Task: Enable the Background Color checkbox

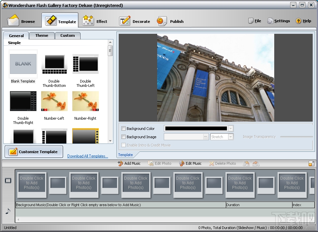Action: (124, 129)
